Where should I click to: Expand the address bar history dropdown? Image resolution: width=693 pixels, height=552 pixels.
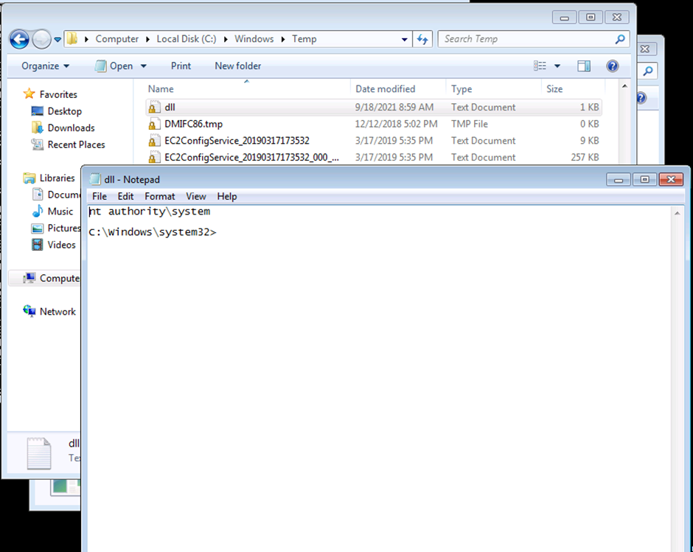coord(405,39)
